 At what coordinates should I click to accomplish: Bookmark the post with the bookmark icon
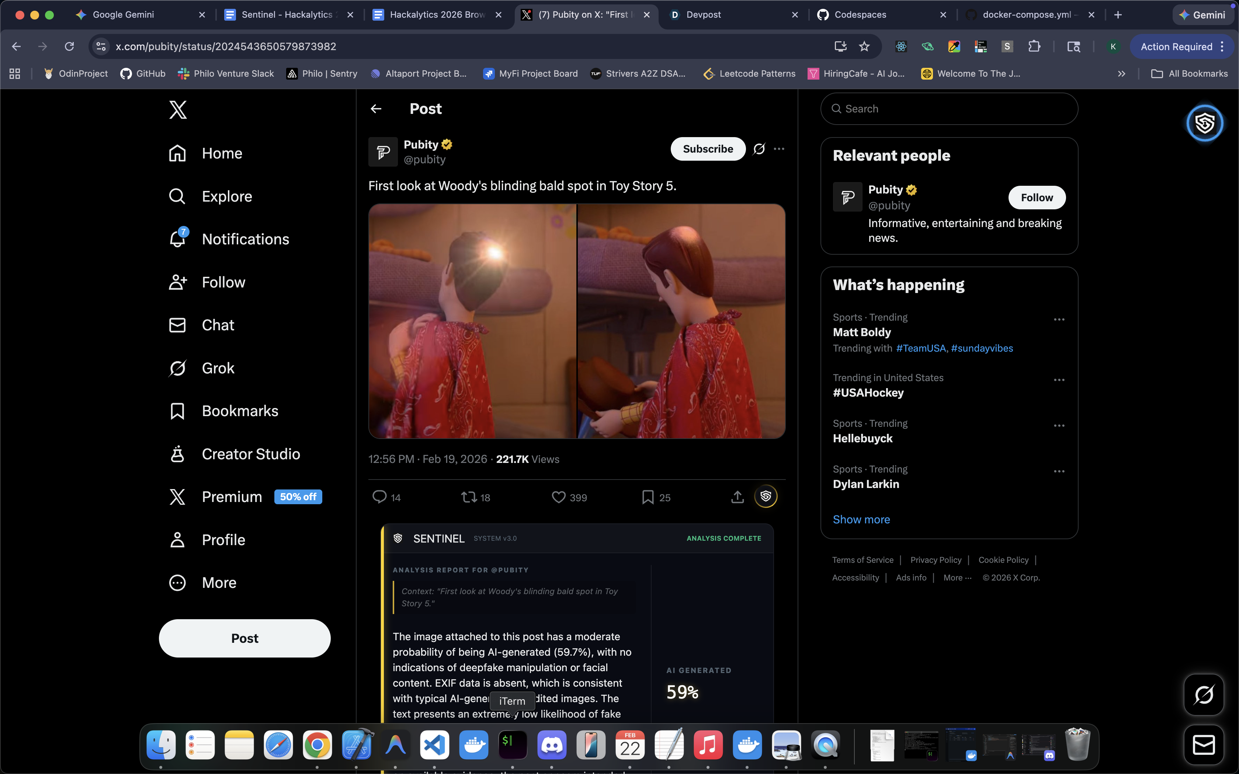(648, 497)
